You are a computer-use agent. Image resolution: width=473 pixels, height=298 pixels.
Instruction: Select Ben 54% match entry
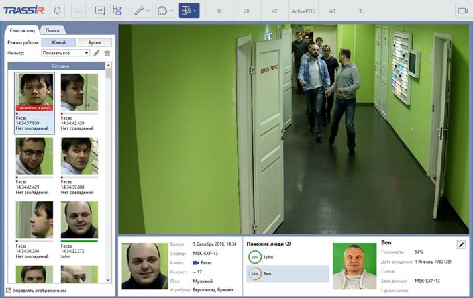click(x=286, y=273)
